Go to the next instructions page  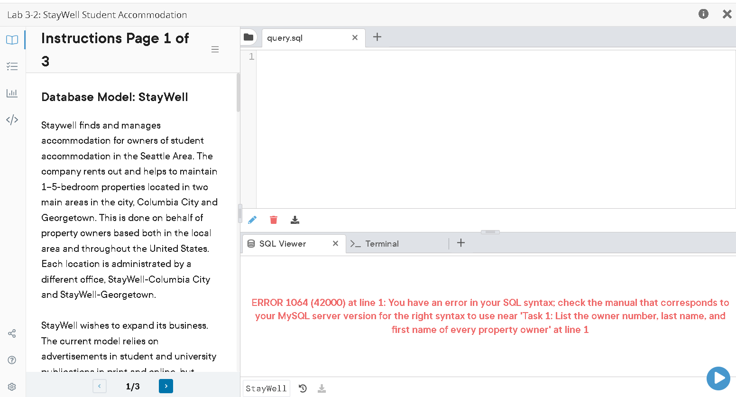(166, 386)
